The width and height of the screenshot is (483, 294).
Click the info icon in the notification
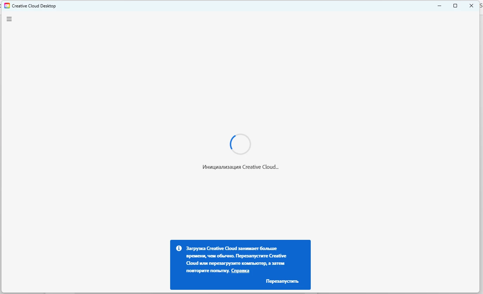[179, 248]
